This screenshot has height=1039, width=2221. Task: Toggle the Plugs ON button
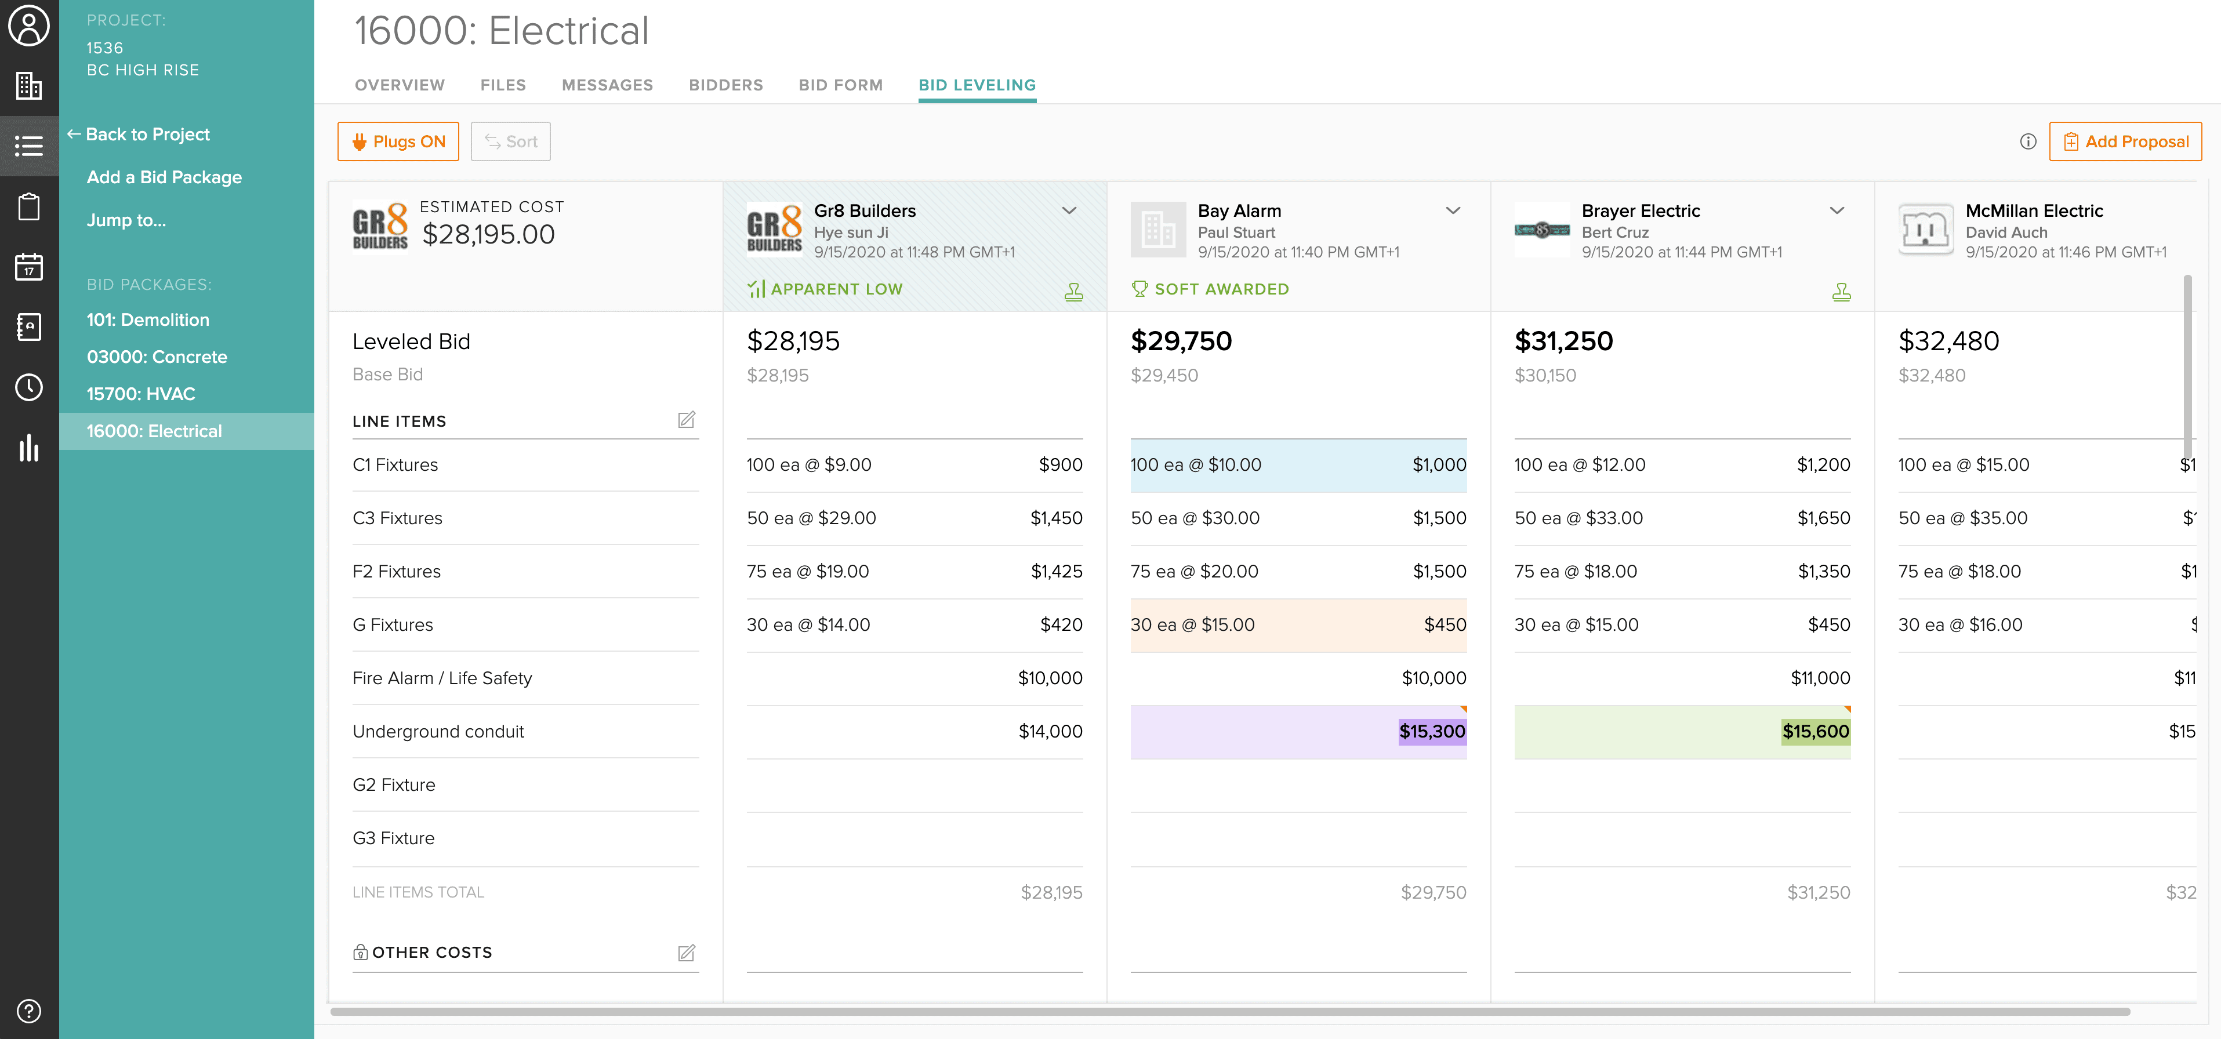(x=398, y=141)
